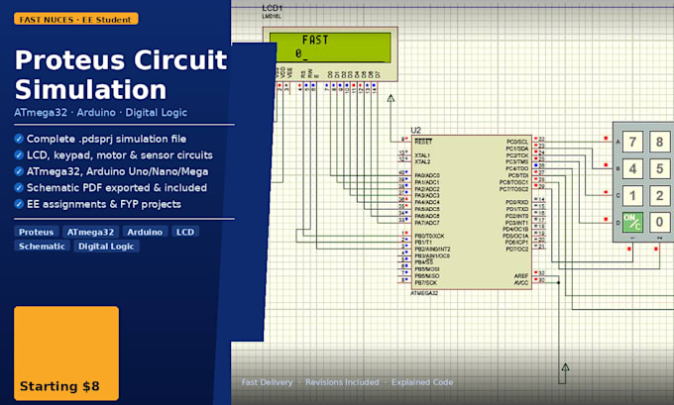Screen dimensions: 674x405
Task: Click the text 'LCD, keypad, motor & sensor circuits'
Action: coord(120,155)
